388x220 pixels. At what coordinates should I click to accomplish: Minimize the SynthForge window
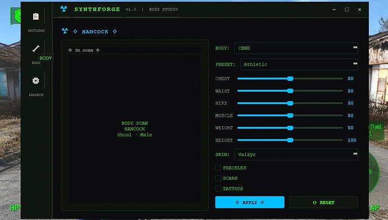coord(334,10)
